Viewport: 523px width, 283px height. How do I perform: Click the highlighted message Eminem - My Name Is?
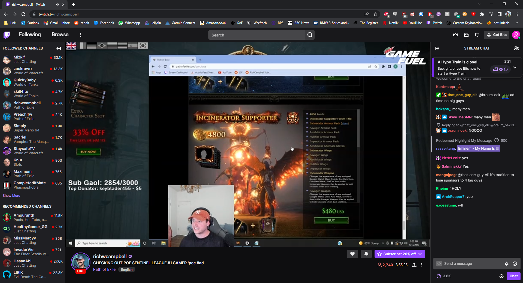pyautogui.click(x=479, y=149)
